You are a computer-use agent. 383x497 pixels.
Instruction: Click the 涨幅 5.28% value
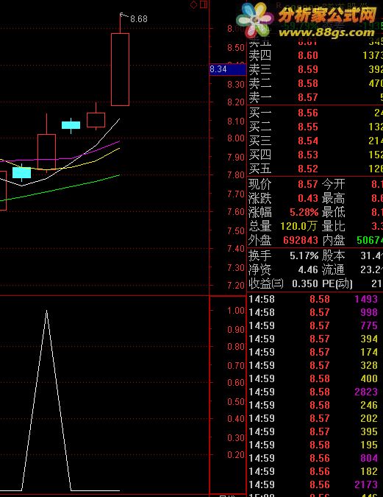(x=304, y=212)
